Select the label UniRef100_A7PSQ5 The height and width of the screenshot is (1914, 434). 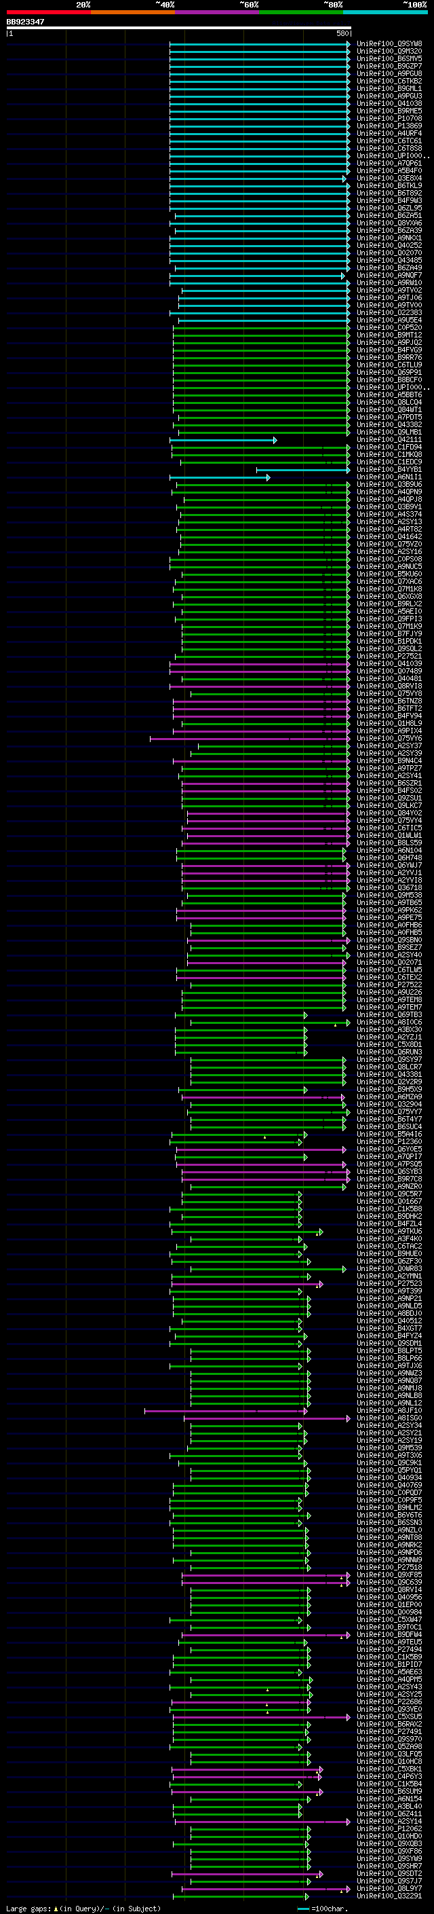[x=389, y=1165]
